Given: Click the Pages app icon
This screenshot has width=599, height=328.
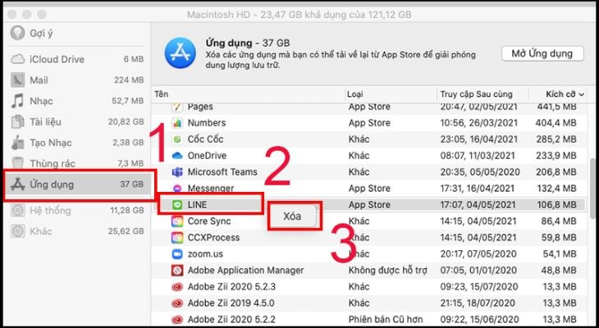Looking at the screenshot, I should tap(177, 107).
